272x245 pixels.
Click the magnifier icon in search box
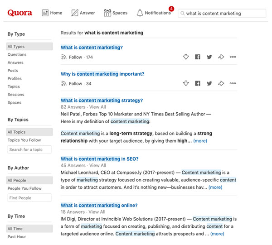click(x=182, y=13)
